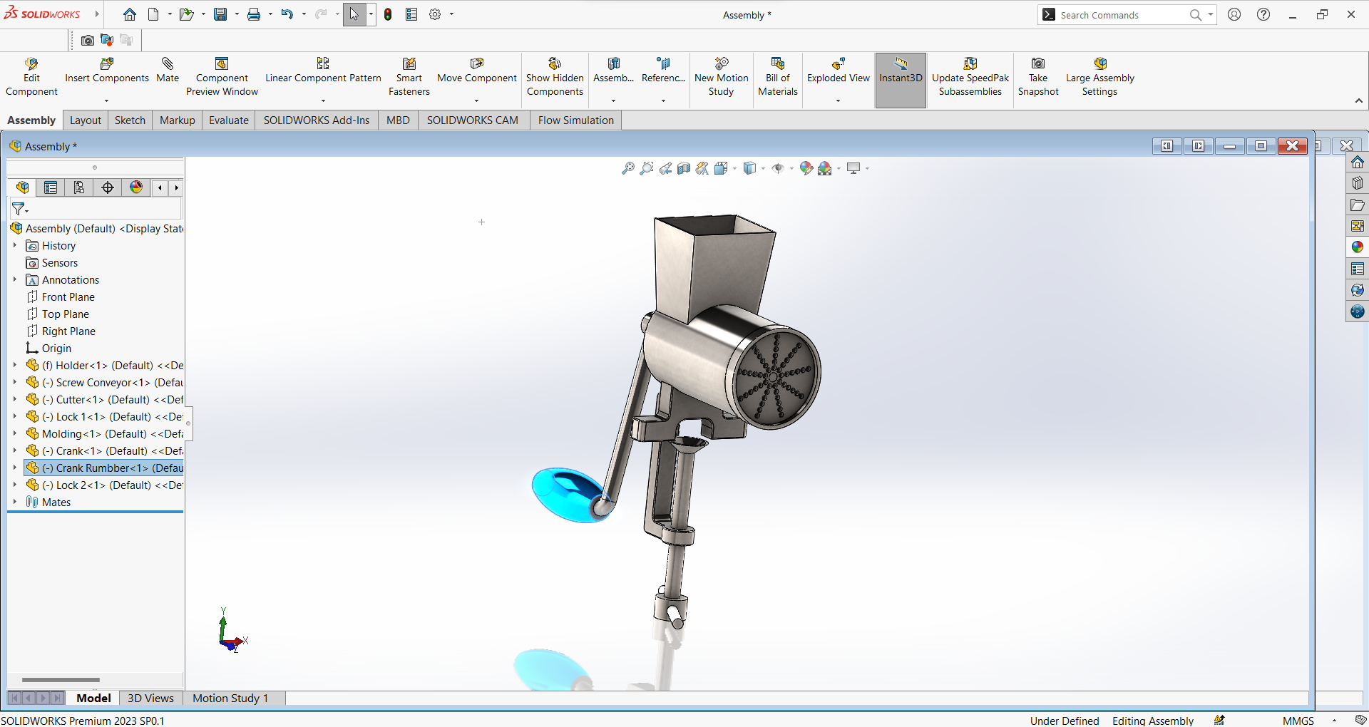Click feature tree horizontal scrollbar
This screenshot has height=727, width=1369.
tap(61, 680)
